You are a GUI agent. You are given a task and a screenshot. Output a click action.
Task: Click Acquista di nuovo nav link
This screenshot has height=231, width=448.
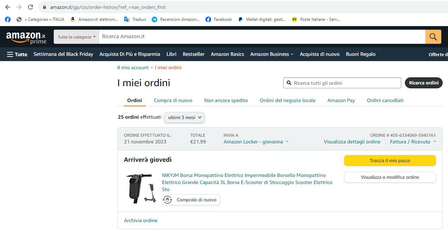click(x=320, y=54)
